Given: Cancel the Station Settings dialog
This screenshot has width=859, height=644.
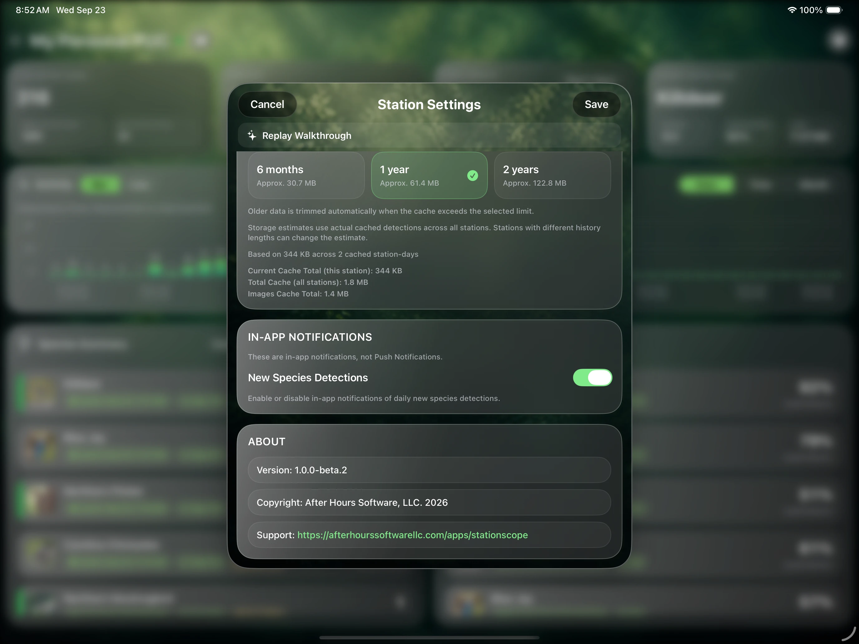Looking at the screenshot, I should (267, 105).
